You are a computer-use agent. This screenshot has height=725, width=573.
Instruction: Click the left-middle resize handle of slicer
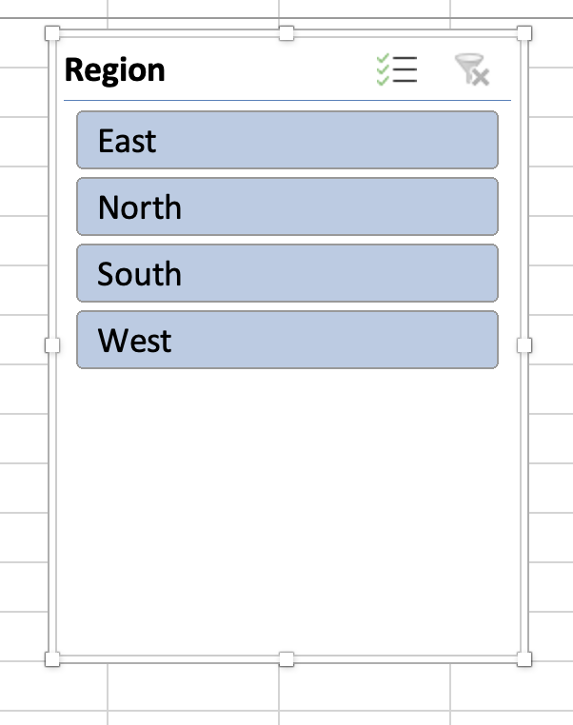(x=51, y=345)
